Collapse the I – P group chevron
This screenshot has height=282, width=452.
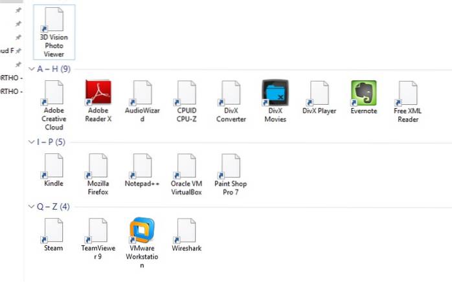[x=31, y=142]
